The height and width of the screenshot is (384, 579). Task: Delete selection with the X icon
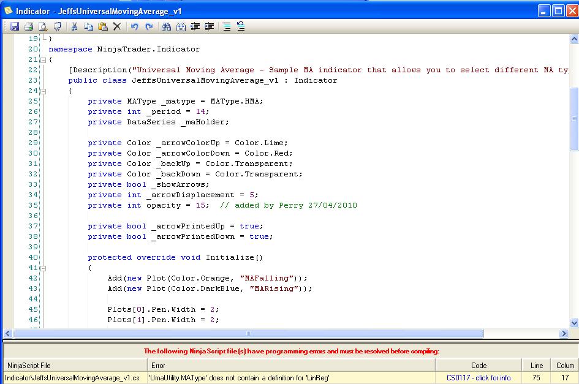point(116,26)
